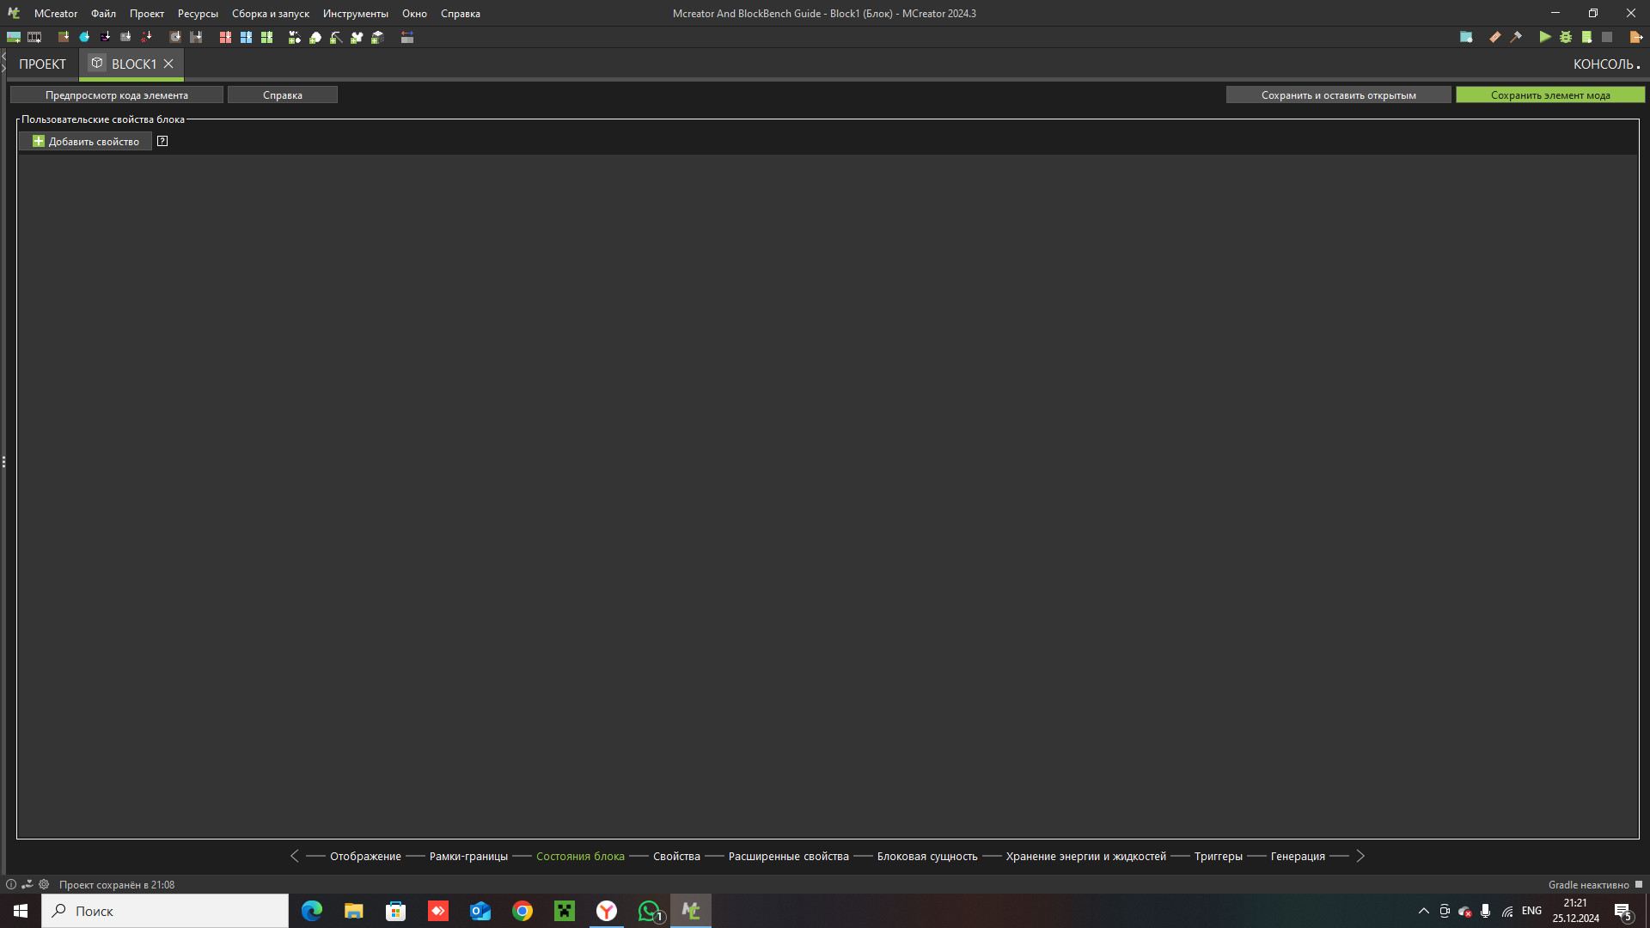1650x928 pixels.
Task: Open the help question mark next to Добавить свойство
Action: coord(162,141)
